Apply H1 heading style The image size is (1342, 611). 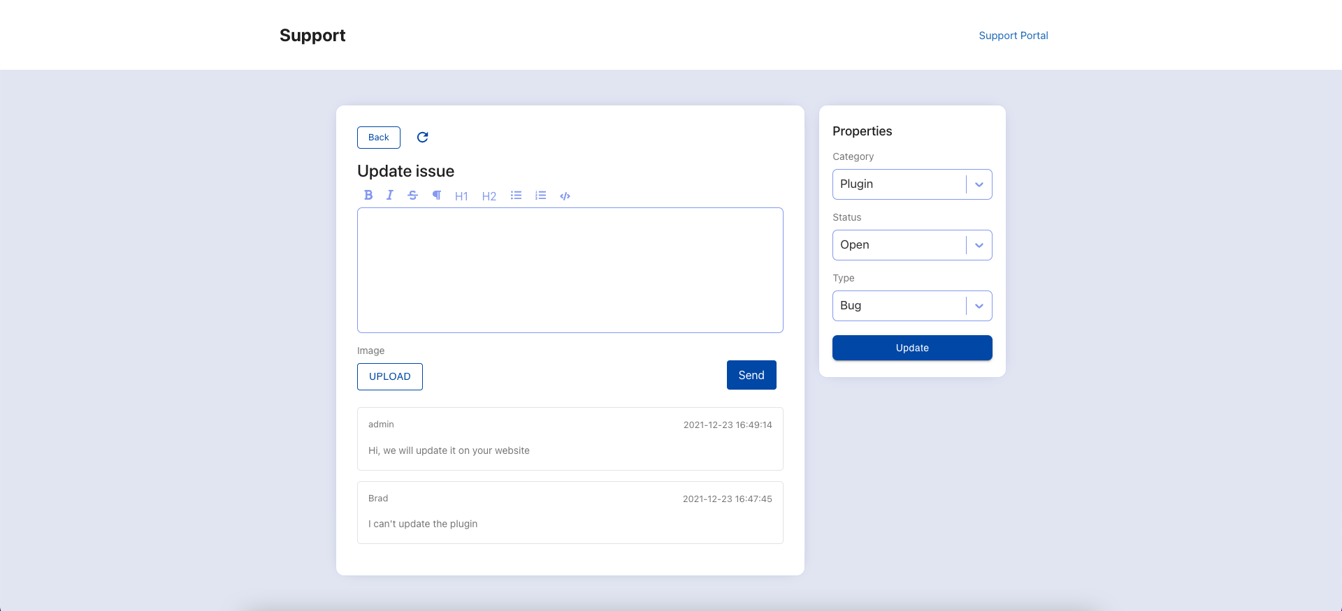pos(461,196)
